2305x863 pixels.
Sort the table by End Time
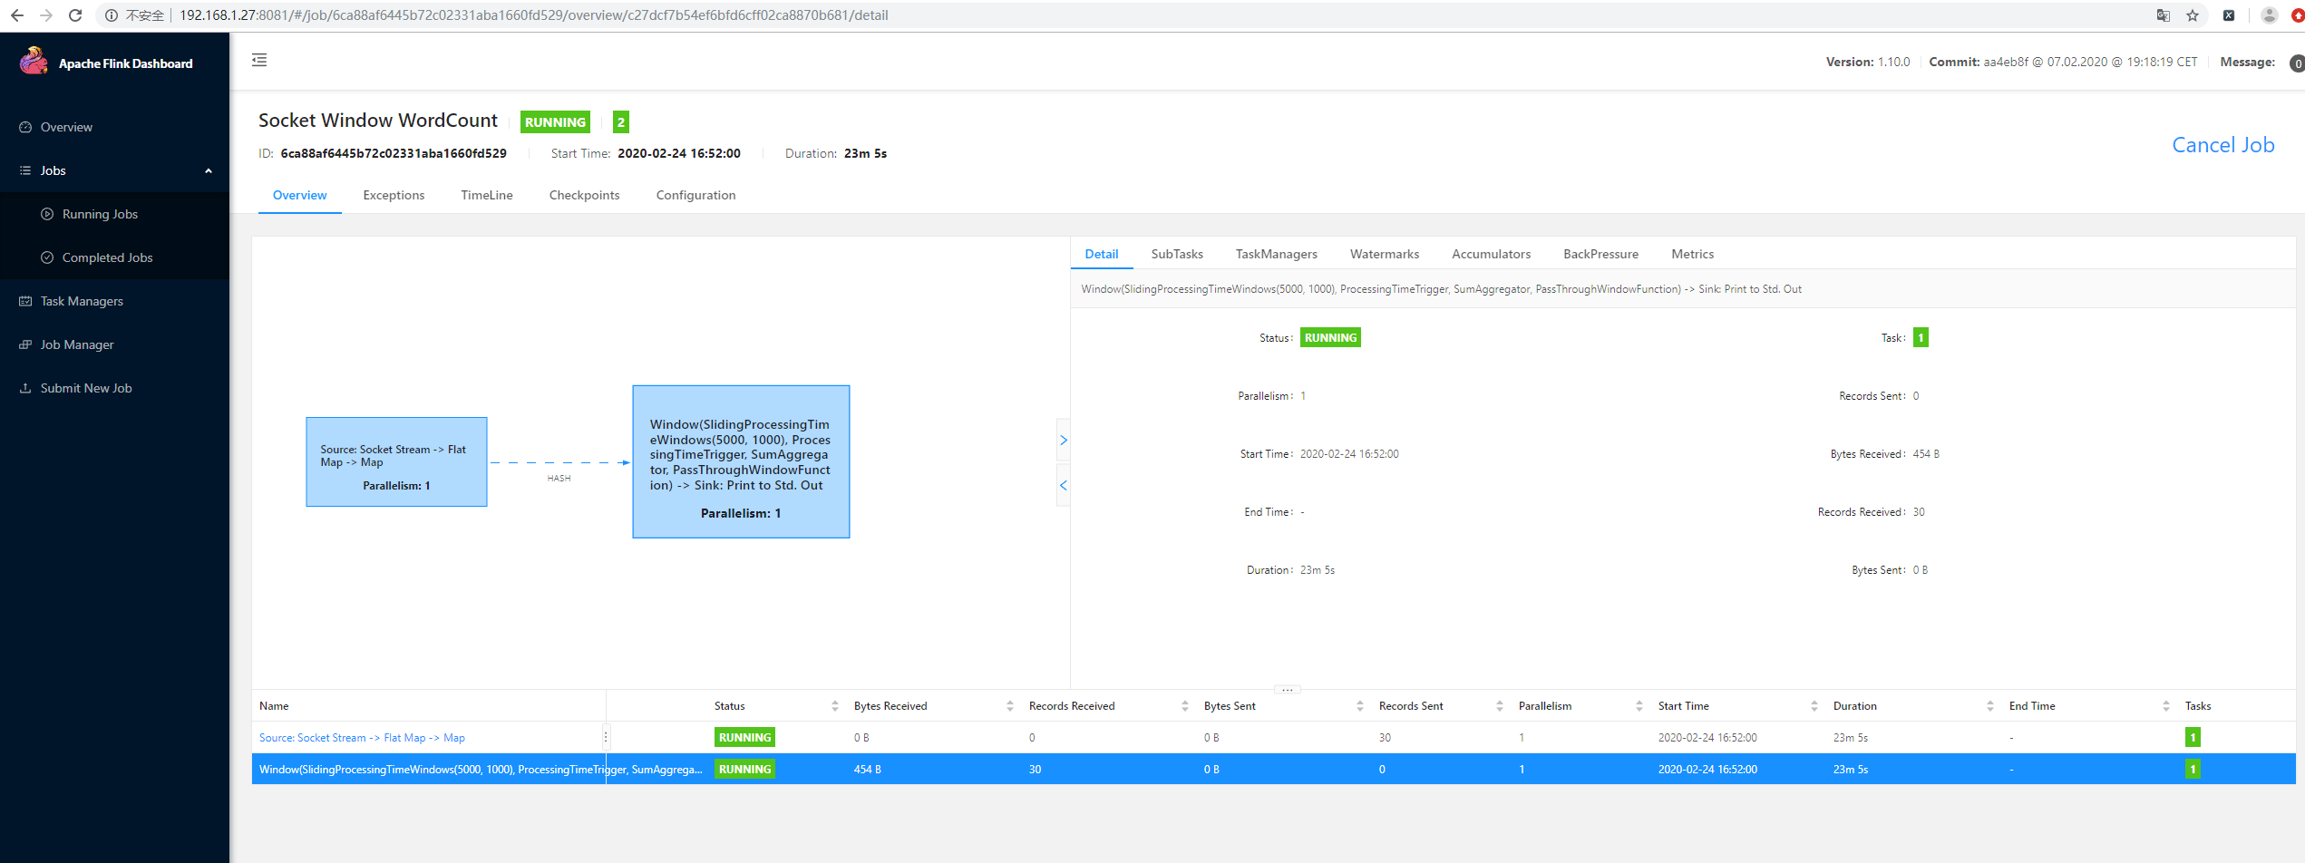(x=2165, y=706)
